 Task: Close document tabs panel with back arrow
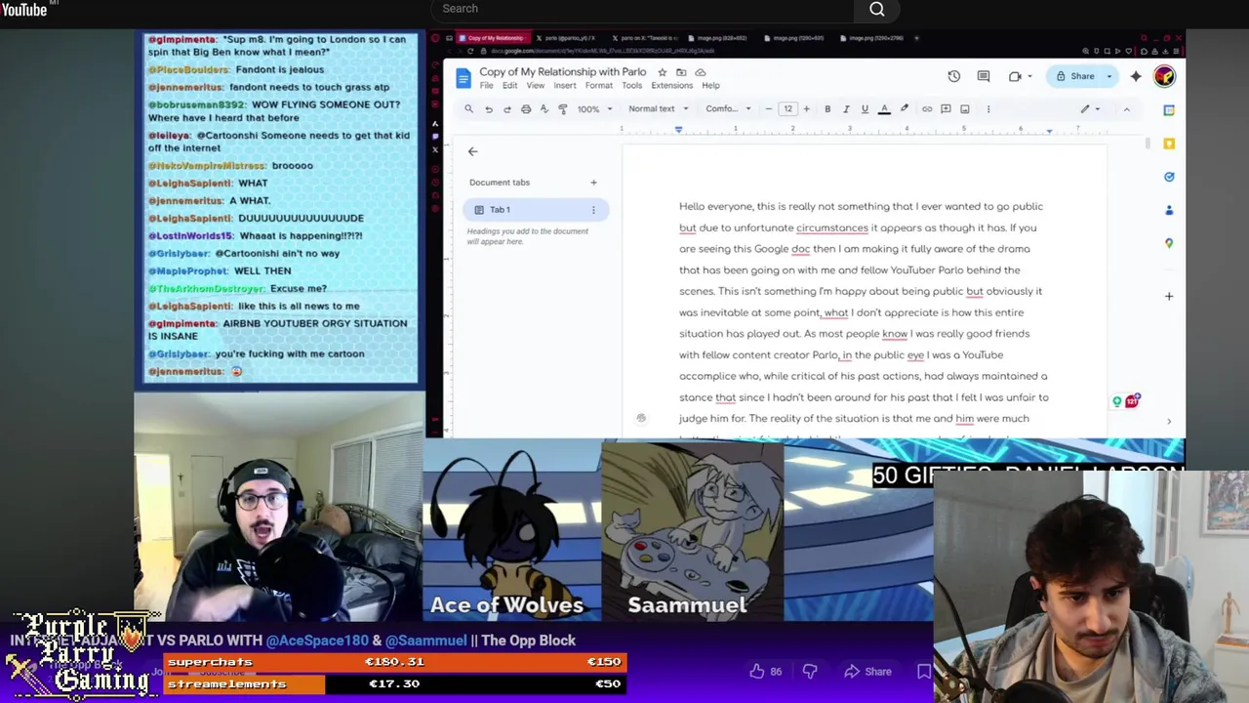(x=472, y=151)
